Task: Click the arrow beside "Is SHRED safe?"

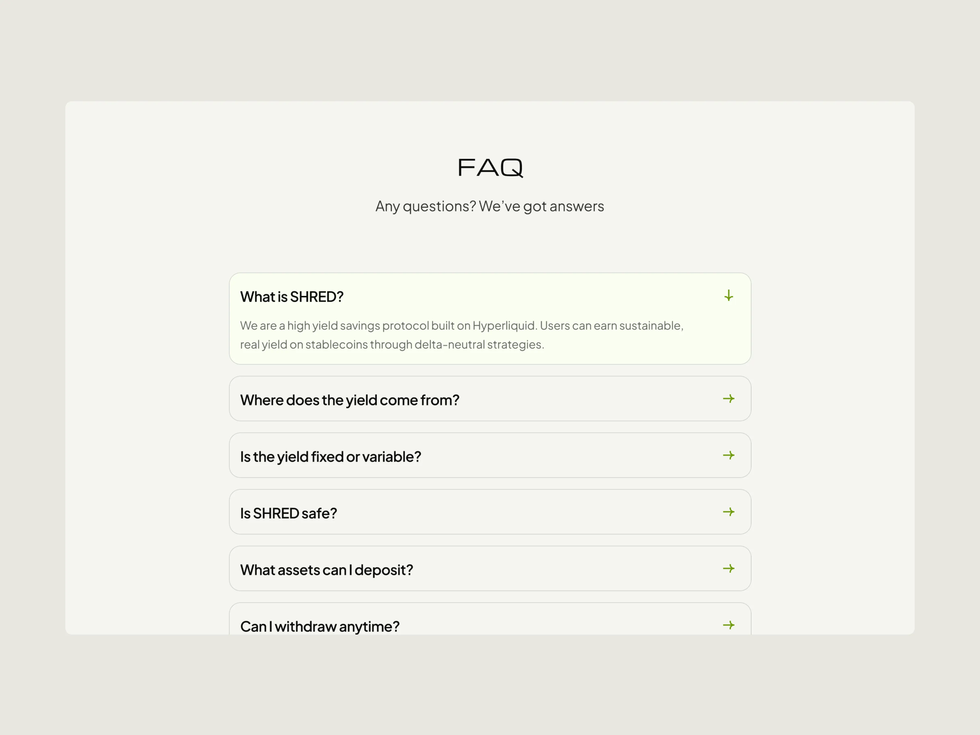Action: coord(729,512)
